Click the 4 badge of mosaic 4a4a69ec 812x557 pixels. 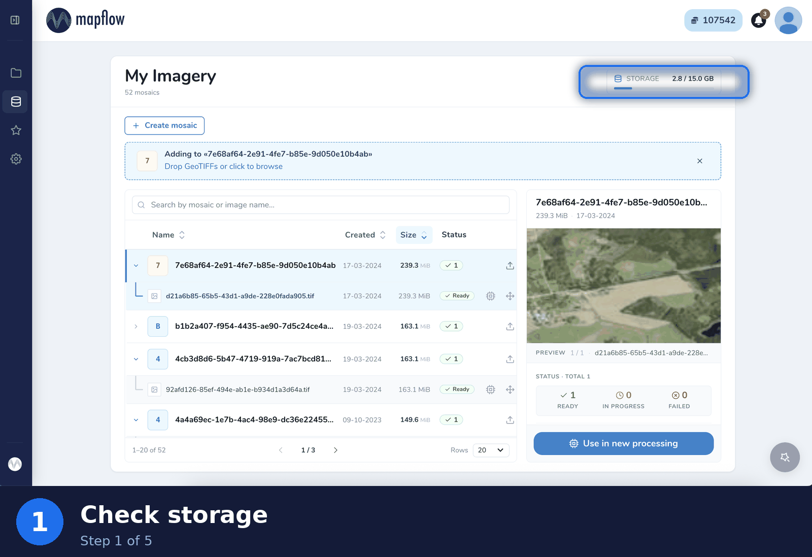pyautogui.click(x=158, y=420)
